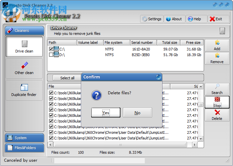Screen dimensions: 233x166
Task: Click the question mark icon in dialog
Action: point(97,95)
